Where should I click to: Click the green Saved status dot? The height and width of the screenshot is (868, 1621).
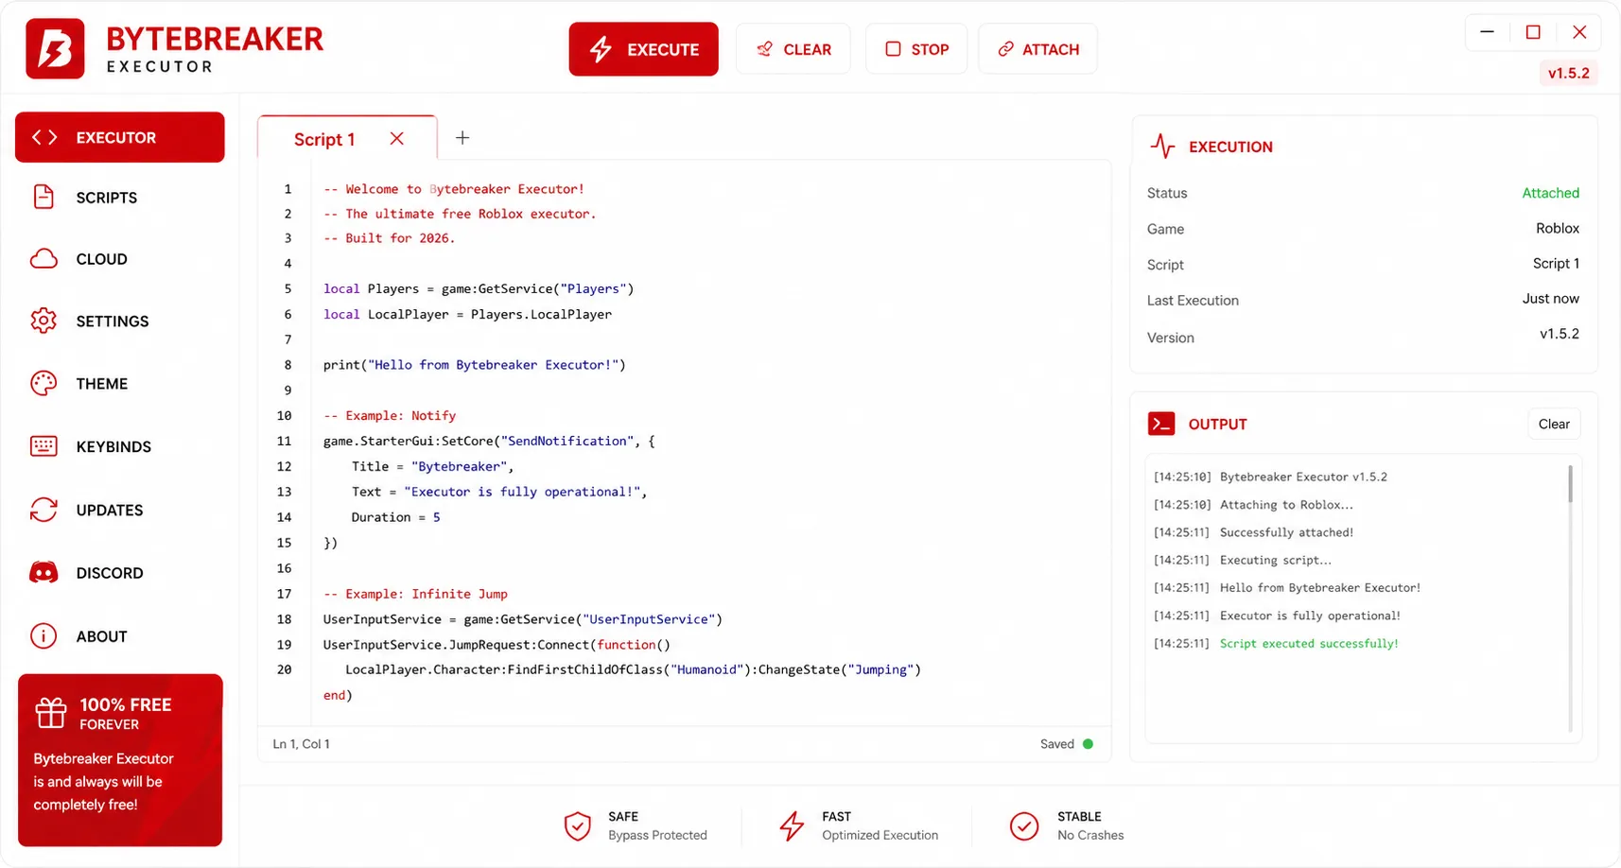coord(1088,744)
